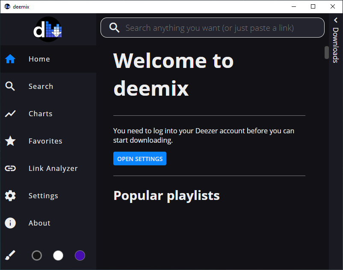Open the Downloads side tab label
This screenshot has width=343, height=270.
click(336, 45)
